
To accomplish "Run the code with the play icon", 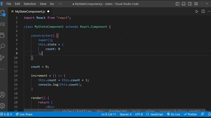I will coord(197,11).
